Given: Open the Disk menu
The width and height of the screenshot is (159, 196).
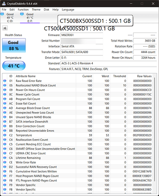Looking at the screenshot, I should click(46, 9).
